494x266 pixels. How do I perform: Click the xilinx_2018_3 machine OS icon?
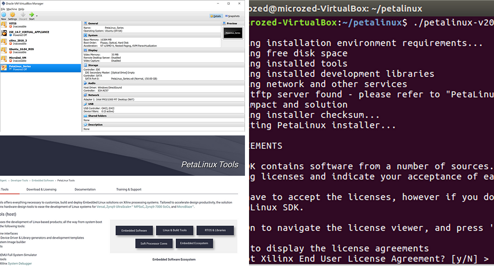pyautogui.click(x=4, y=42)
